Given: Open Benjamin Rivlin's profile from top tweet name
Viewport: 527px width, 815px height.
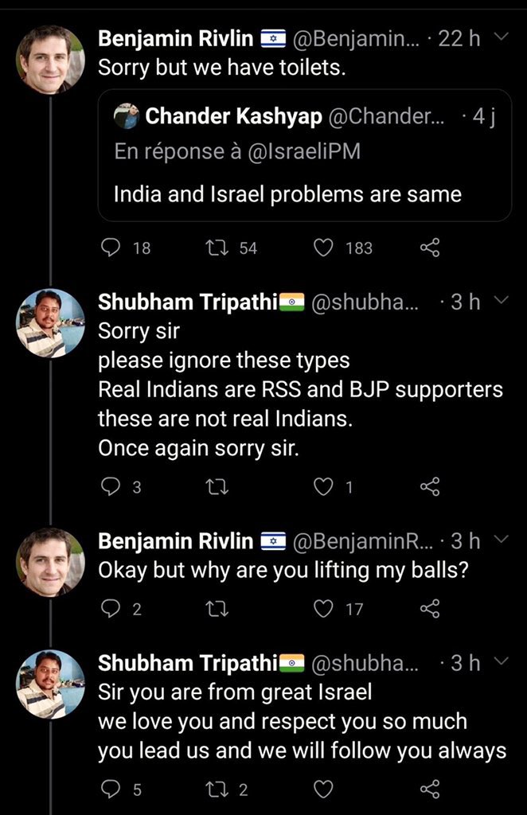Looking at the screenshot, I should tap(175, 39).
